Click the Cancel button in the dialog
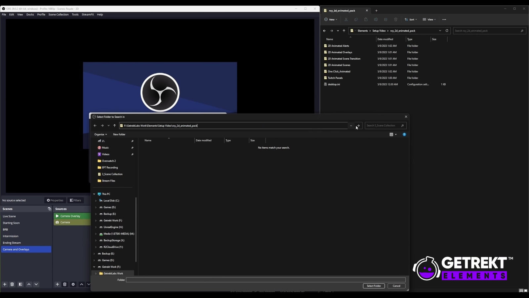 point(396,286)
